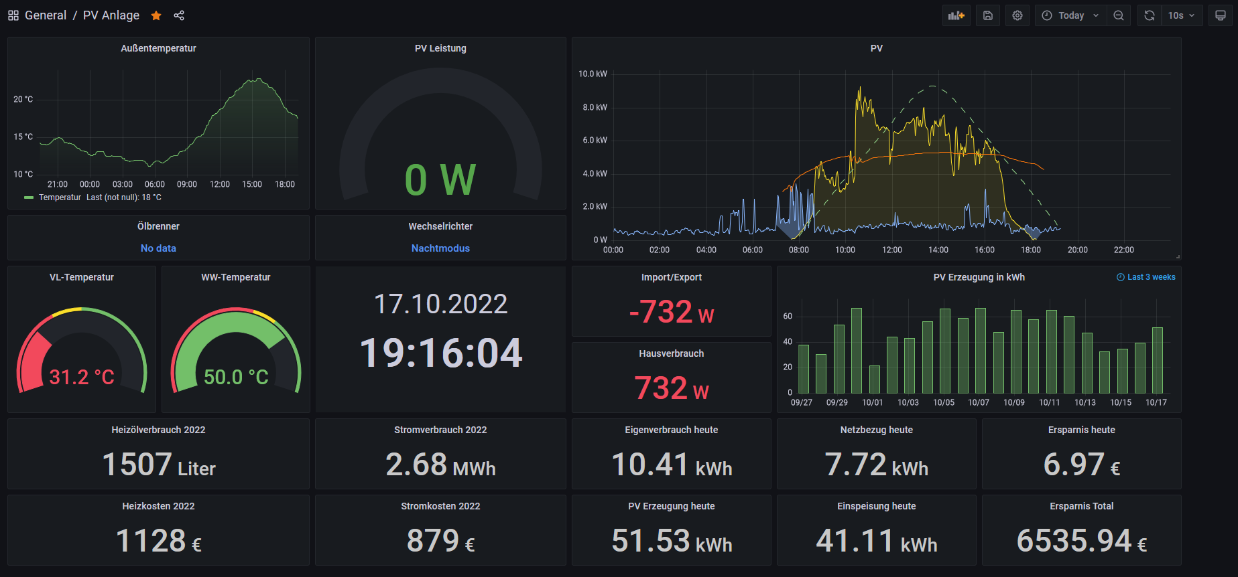Open the Wechselrichter panel title menu
Image resolution: width=1238 pixels, height=577 pixels.
[440, 226]
